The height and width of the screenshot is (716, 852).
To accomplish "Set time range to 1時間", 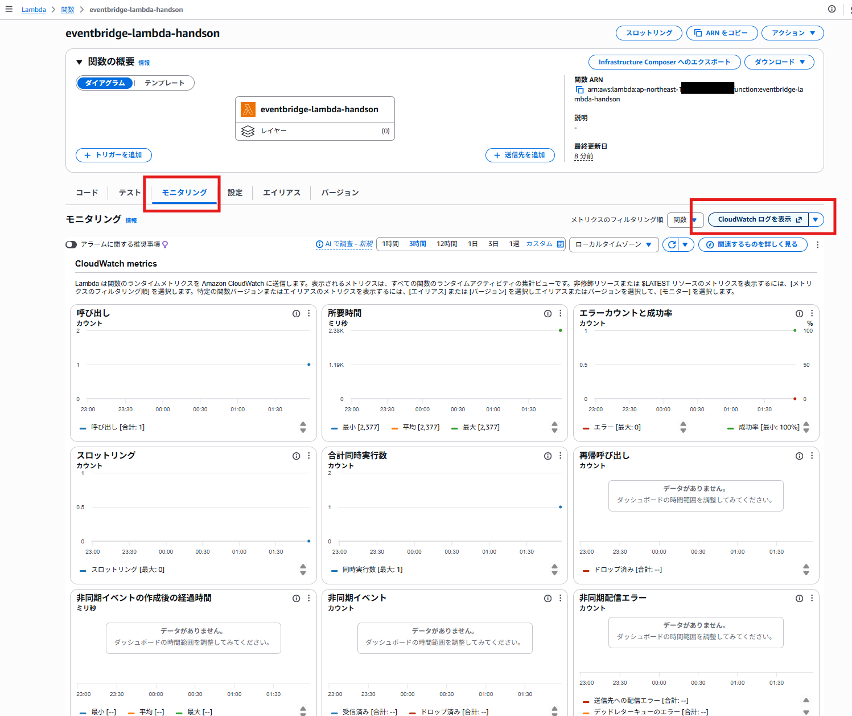I will pos(390,244).
